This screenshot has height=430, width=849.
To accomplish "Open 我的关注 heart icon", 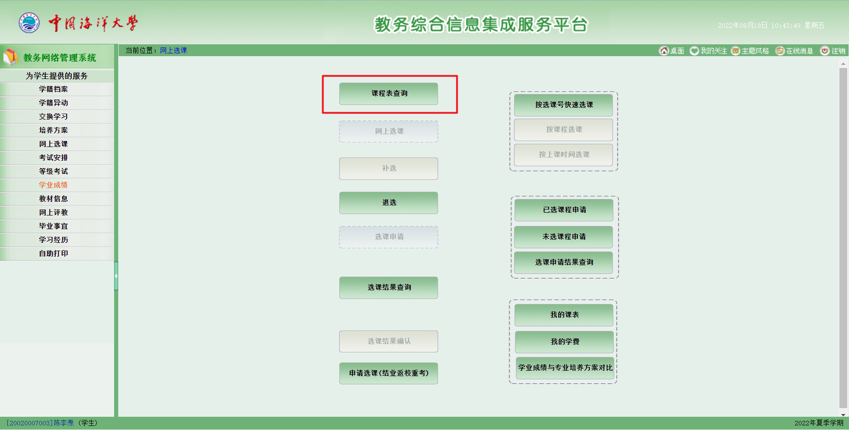I will pyautogui.click(x=694, y=51).
